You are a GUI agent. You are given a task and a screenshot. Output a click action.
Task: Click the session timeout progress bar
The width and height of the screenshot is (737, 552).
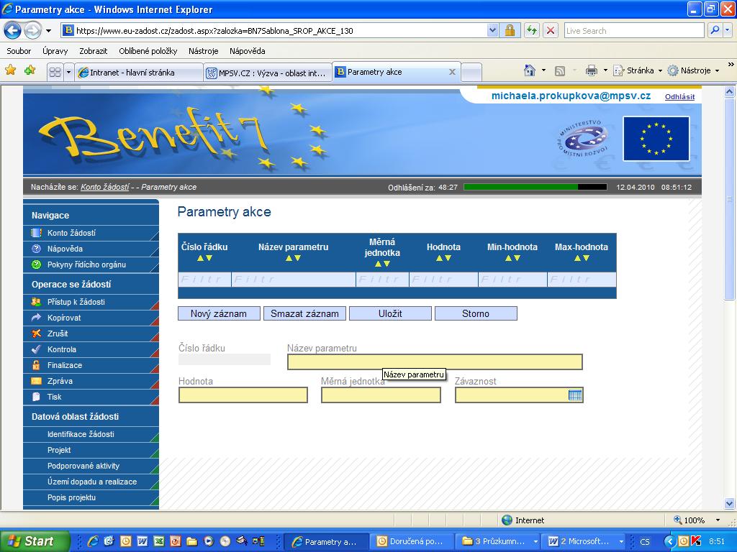(x=535, y=187)
